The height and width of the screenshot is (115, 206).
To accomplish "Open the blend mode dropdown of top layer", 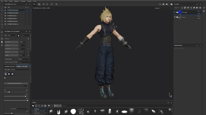I will (199, 11).
